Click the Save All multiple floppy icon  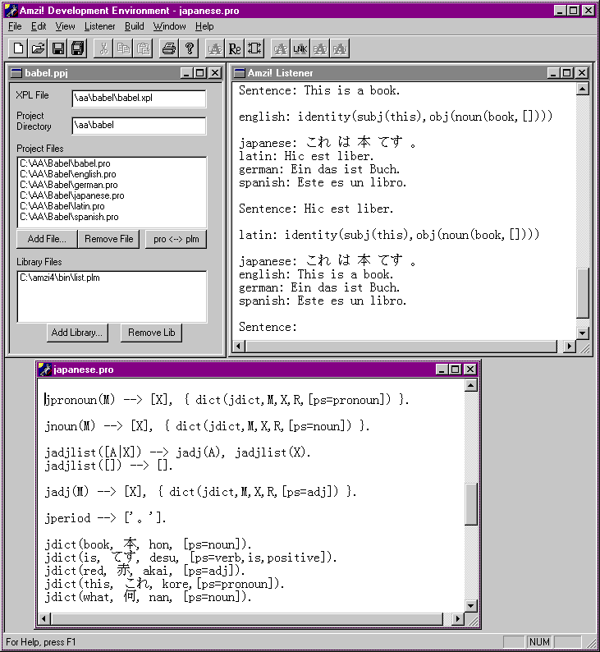78,48
